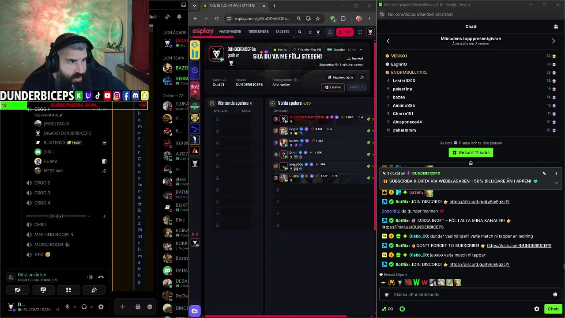The height and width of the screenshot is (318, 565).
Task: Expand pinned message chevron
Action: (x=556, y=182)
